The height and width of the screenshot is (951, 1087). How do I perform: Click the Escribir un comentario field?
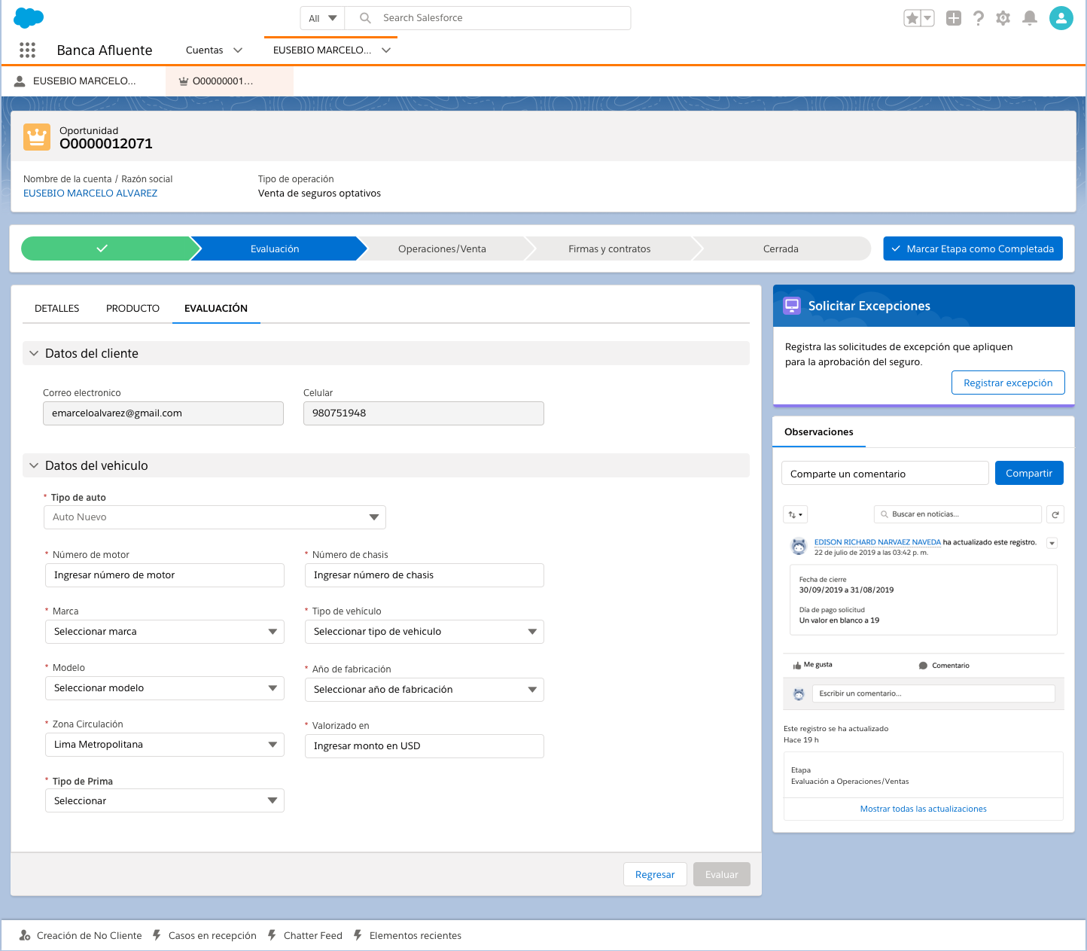(933, 693)
